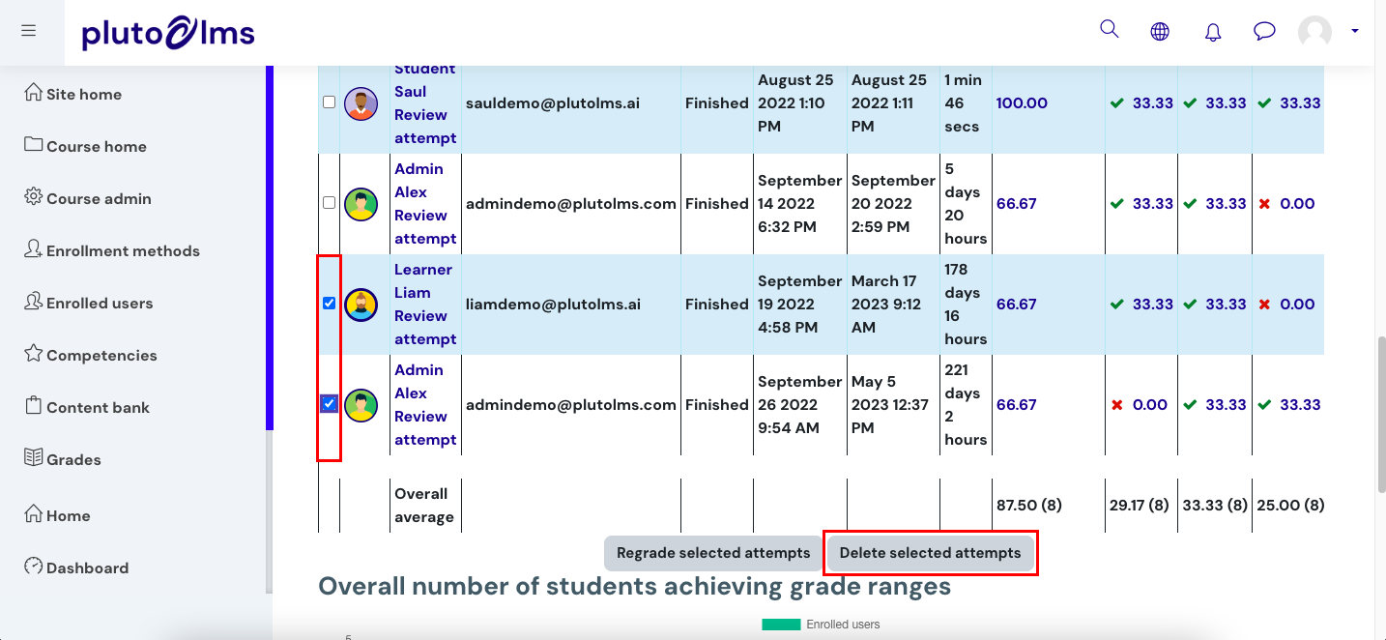Click Student Saul's avatar picture

(x=361, y=103)
